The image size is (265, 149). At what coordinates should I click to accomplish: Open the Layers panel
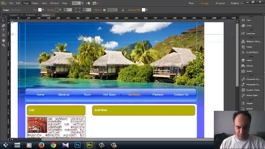point(249,60)
